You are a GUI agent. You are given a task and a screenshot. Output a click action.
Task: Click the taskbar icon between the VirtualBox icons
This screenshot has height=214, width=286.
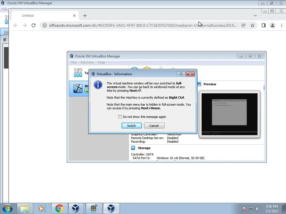[x=94, y=208]
